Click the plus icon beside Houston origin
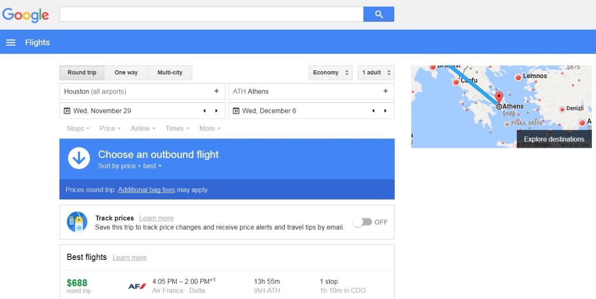The image size is (596, 299). coord(216,91)
